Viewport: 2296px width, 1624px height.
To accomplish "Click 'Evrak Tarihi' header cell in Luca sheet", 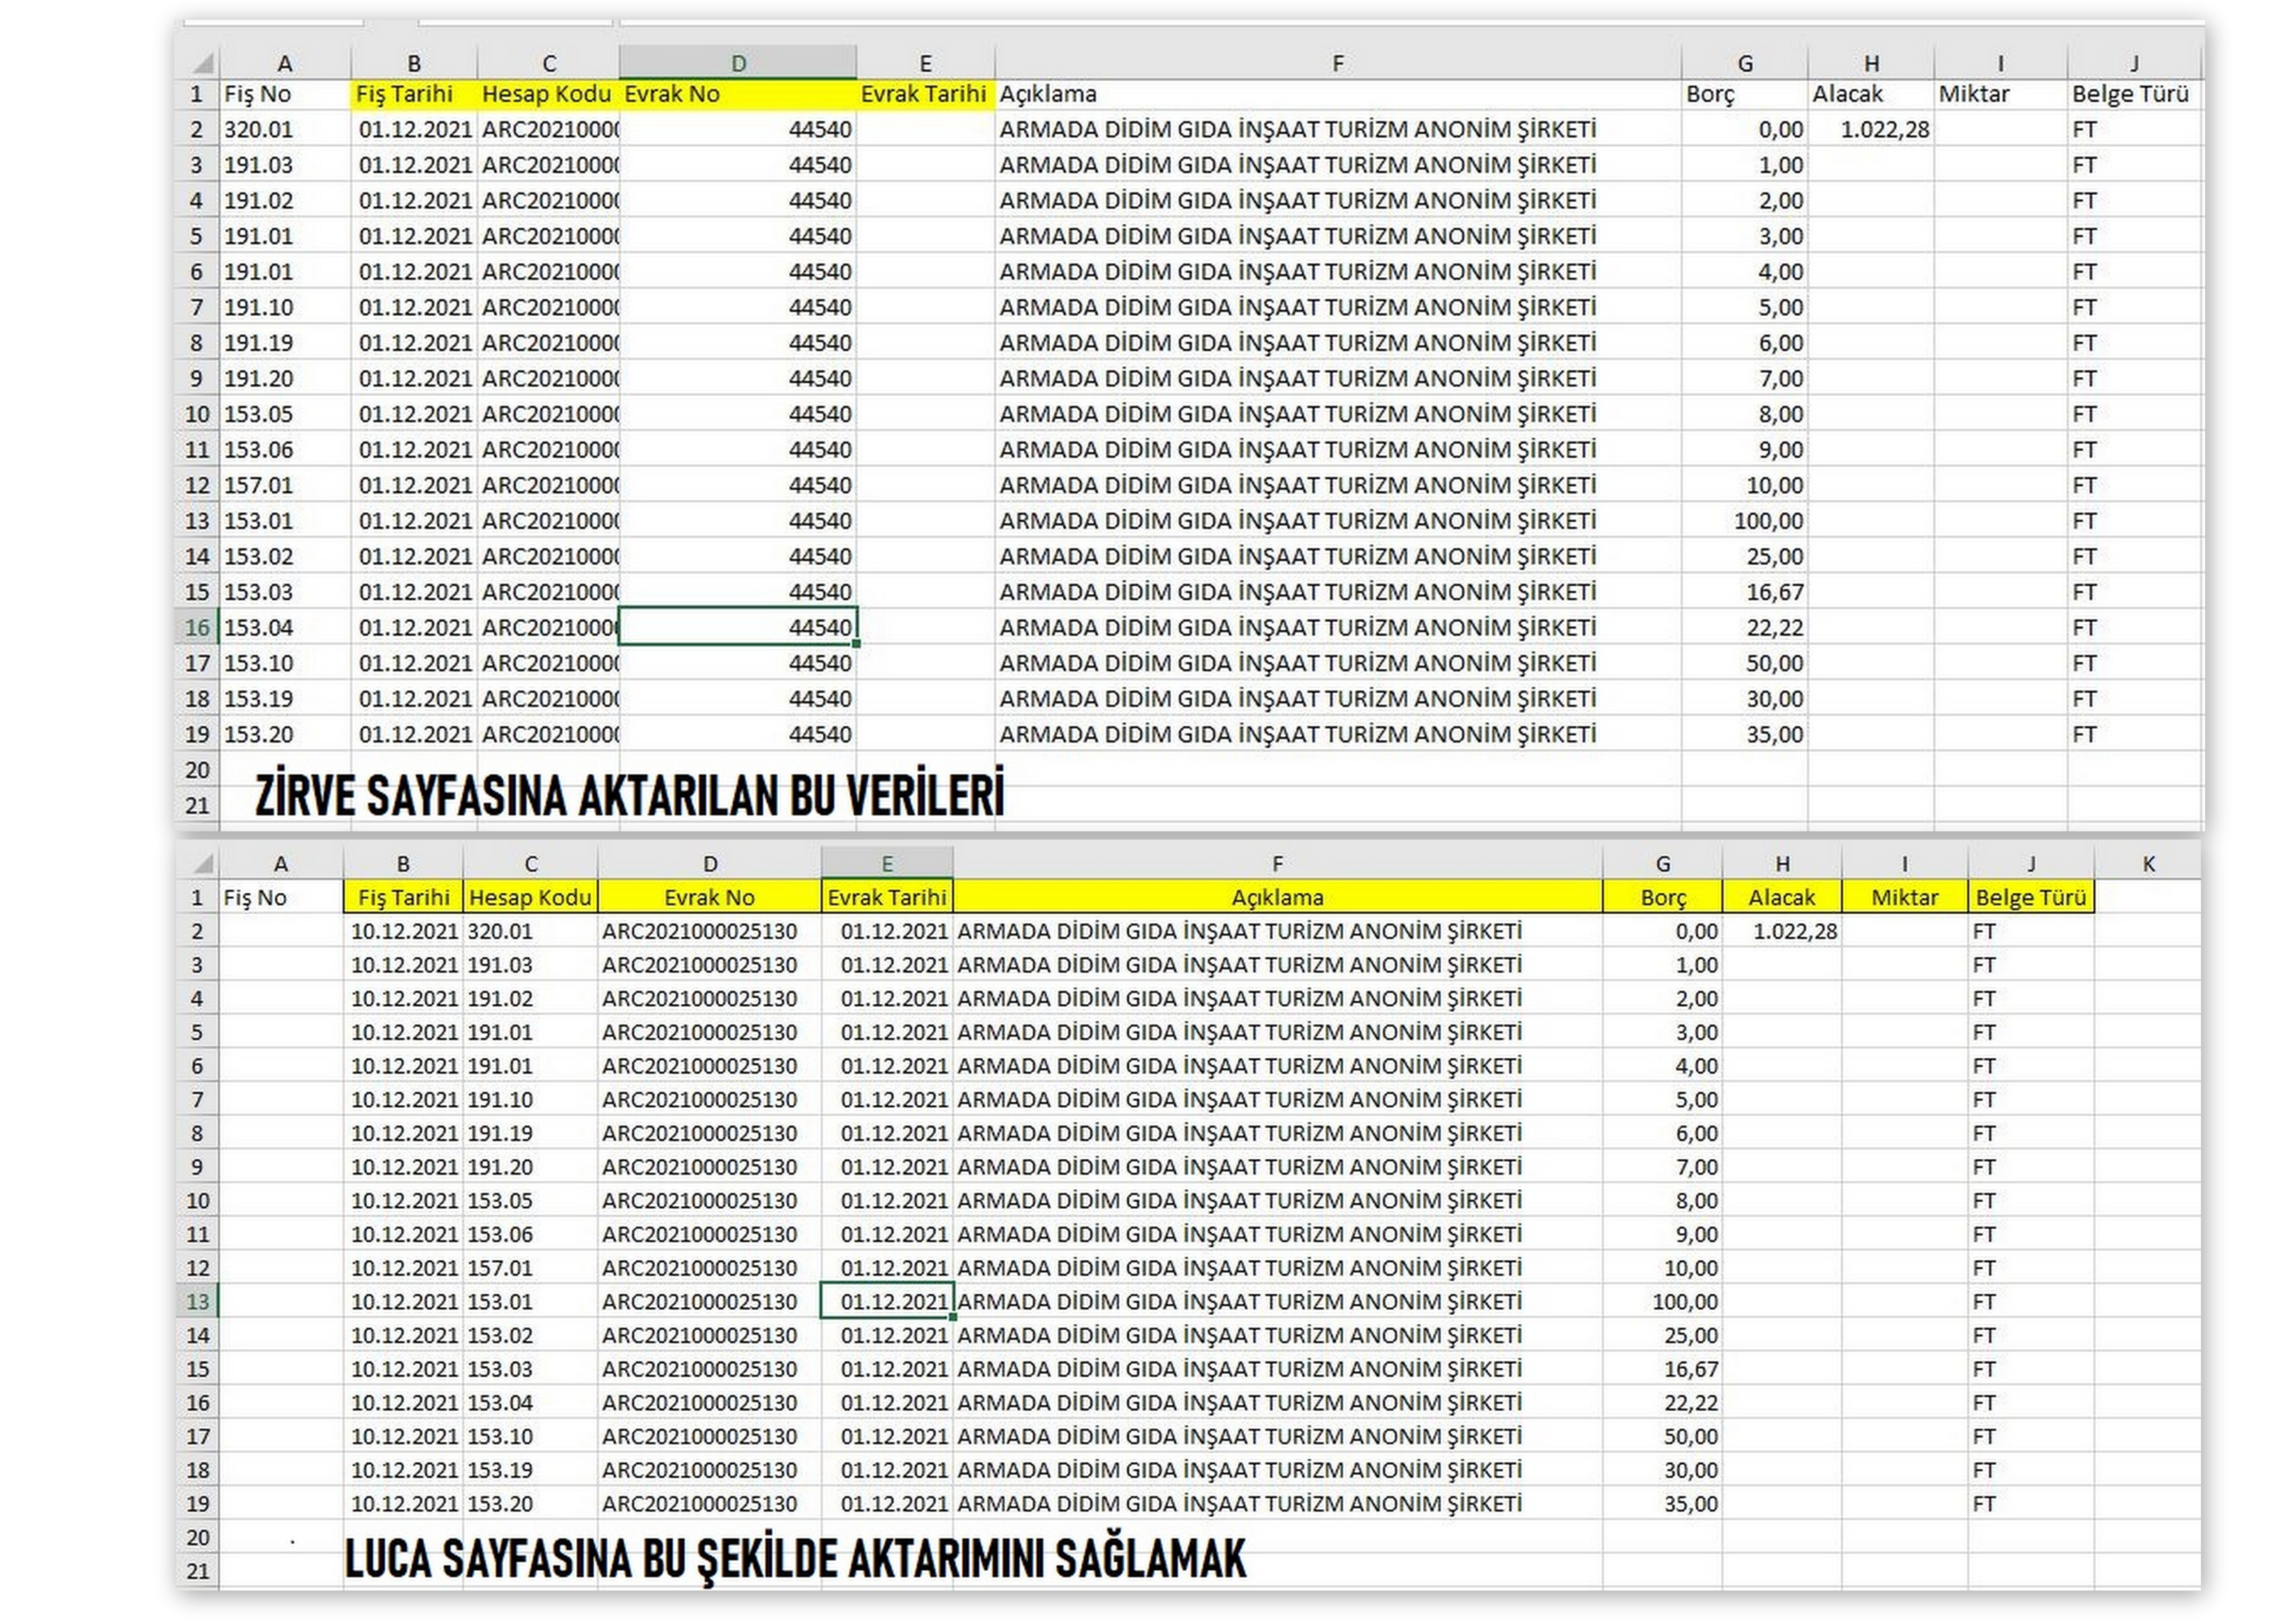I will (886, 898).
